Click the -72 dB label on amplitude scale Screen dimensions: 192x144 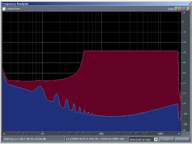(184, 83)
